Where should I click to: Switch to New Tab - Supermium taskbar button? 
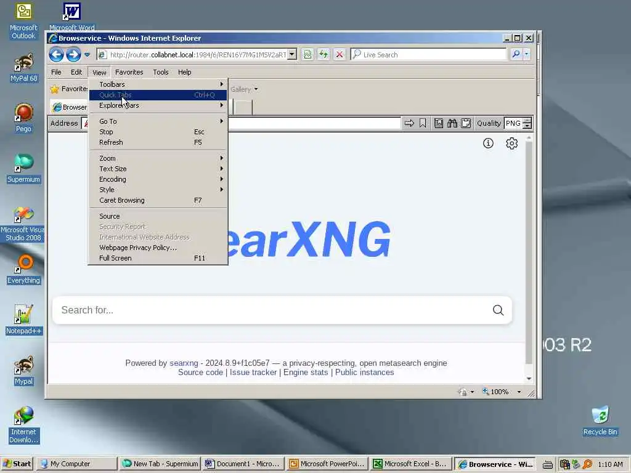coord(160,464)
